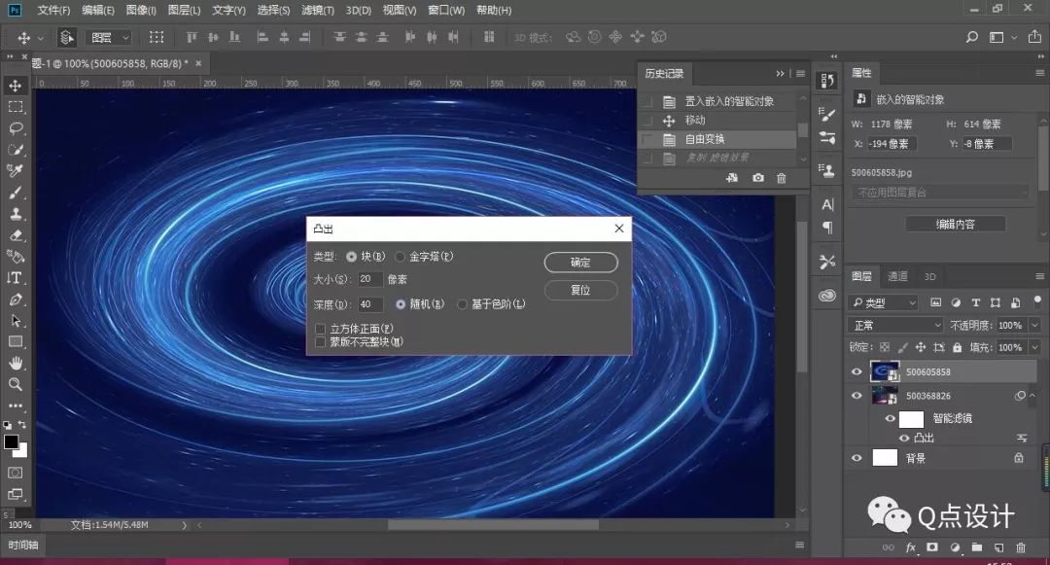The height and width of the screenshot is (565, 1050).
Task: Hide the 背景 layer visibility eye
Action: tap(857, 457)
